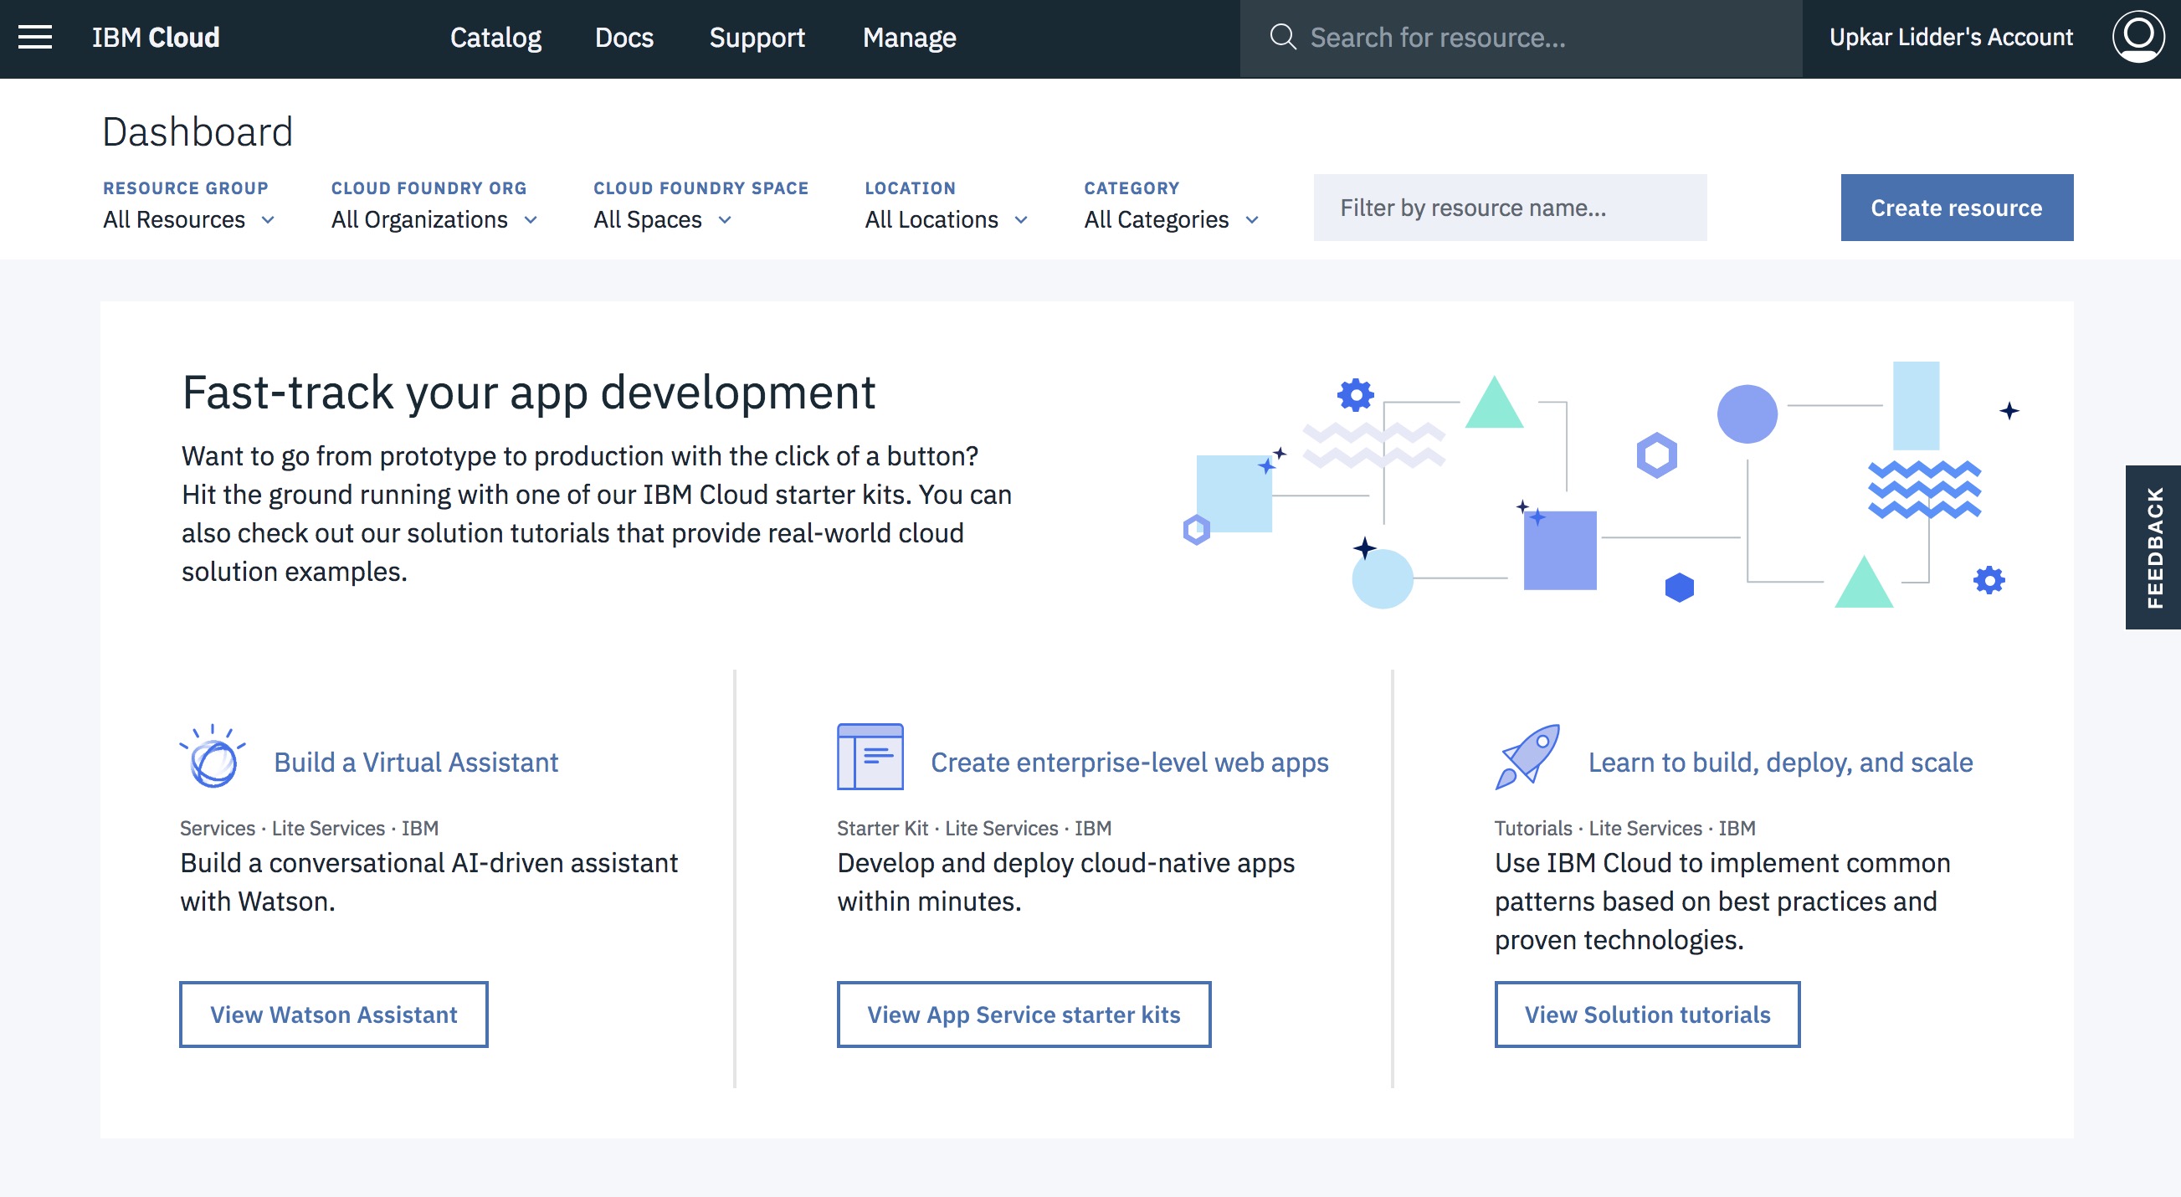Open the hamburger navigation menu

pyautogui.click(x=34, y=37)
